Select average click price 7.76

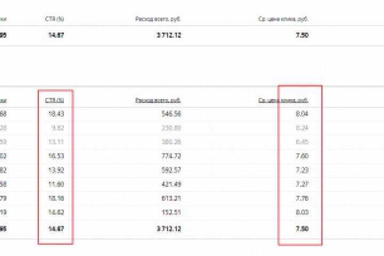click(x=301, y=198)
